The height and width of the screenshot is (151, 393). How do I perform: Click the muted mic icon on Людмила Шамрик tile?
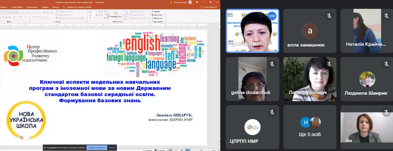pyautogui.click(x=386, y=64)
